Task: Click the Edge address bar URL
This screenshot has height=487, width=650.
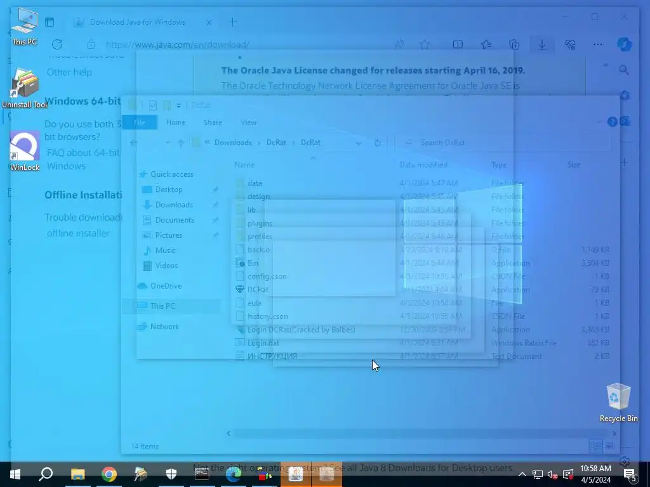Action: (178, 45)
